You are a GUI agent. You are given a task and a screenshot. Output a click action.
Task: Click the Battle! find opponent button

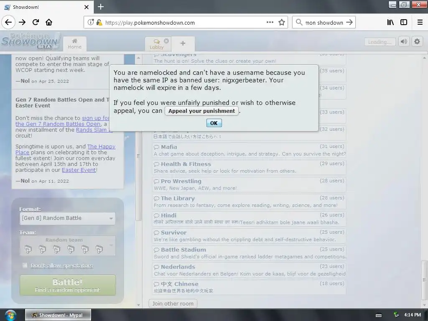[67, 285]
